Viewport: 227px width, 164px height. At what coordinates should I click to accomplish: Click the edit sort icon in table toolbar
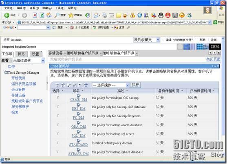75,85
